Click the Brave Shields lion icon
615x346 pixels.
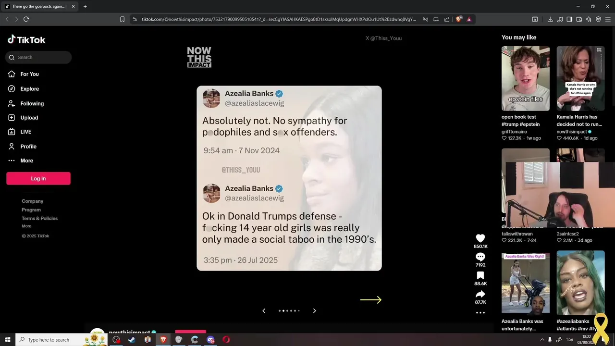click(459, 19)
